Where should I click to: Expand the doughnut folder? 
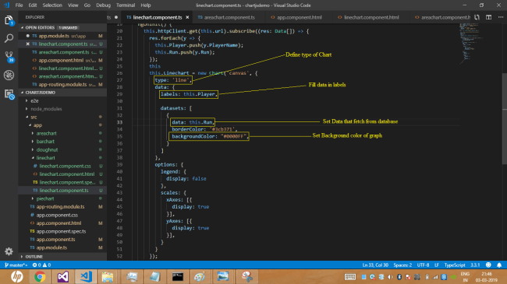point(62,149)
